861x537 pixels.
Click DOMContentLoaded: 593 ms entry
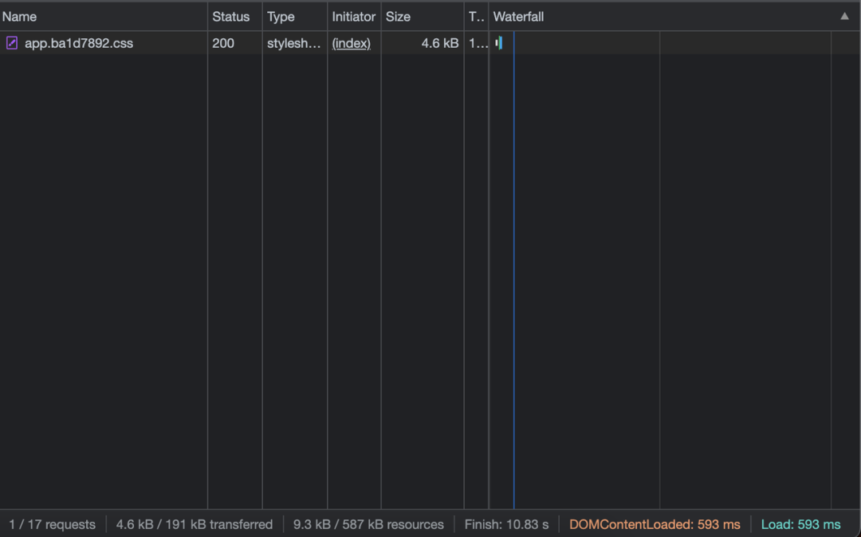pos(655,524)
